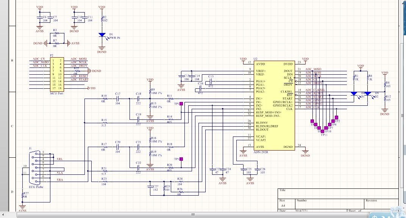The image size is (406, 218).
Task: Select resistor R27 0R below ECG Probe
Action: [22, 195]
